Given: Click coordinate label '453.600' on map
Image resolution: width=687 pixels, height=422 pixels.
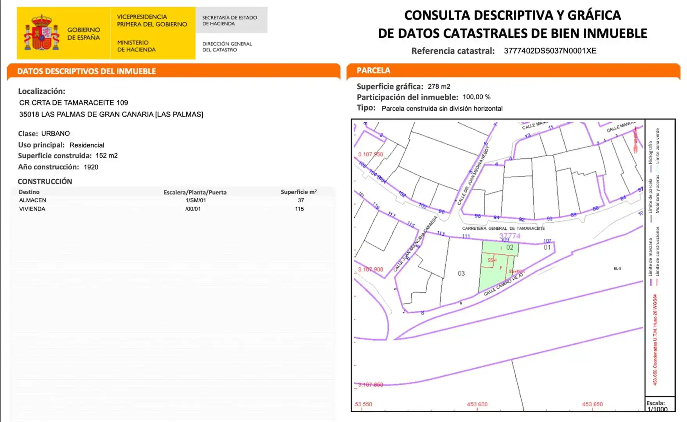Looking at the screenshot, I should pos(477,404).
